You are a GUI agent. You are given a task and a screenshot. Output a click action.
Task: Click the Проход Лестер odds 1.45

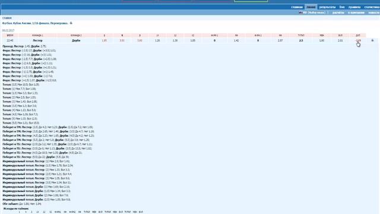pyautogui.click(x=27, y=46)
